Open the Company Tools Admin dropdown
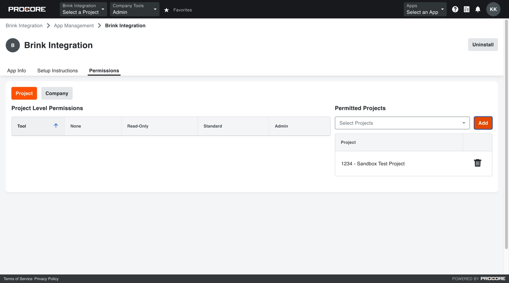This screenshot has height=283, width=509. (x=135, y=9)
